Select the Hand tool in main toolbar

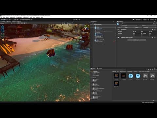2,20
